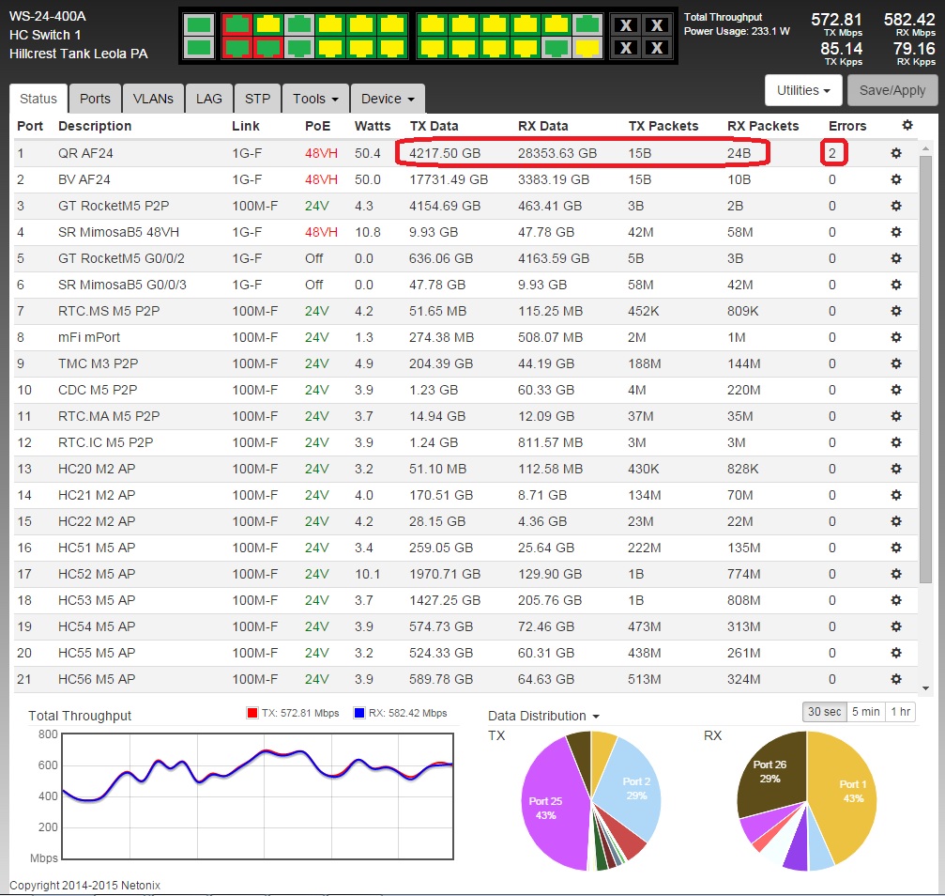This screenshot has height=896, width=945.
Task: Select the 30 sec time range
Action: pyautogui.click(x=825, y=712)
